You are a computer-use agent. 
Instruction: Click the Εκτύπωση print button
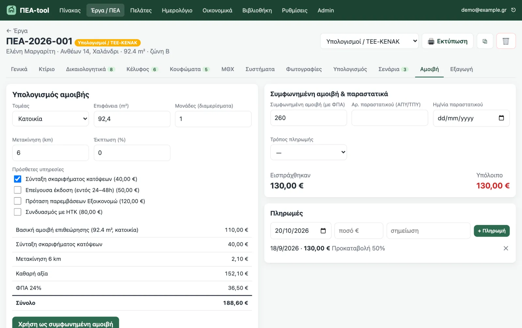(x=448, y=41)
